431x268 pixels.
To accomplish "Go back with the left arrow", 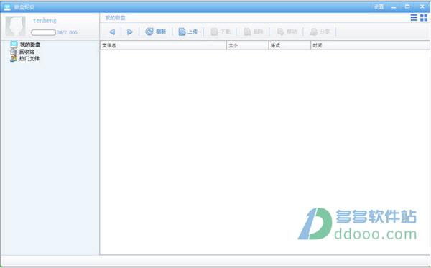I will pos(112,32).
